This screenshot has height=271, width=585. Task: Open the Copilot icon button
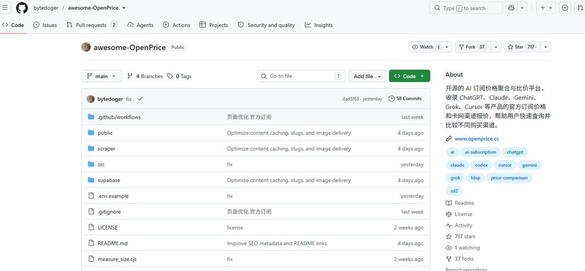(511, 8)
